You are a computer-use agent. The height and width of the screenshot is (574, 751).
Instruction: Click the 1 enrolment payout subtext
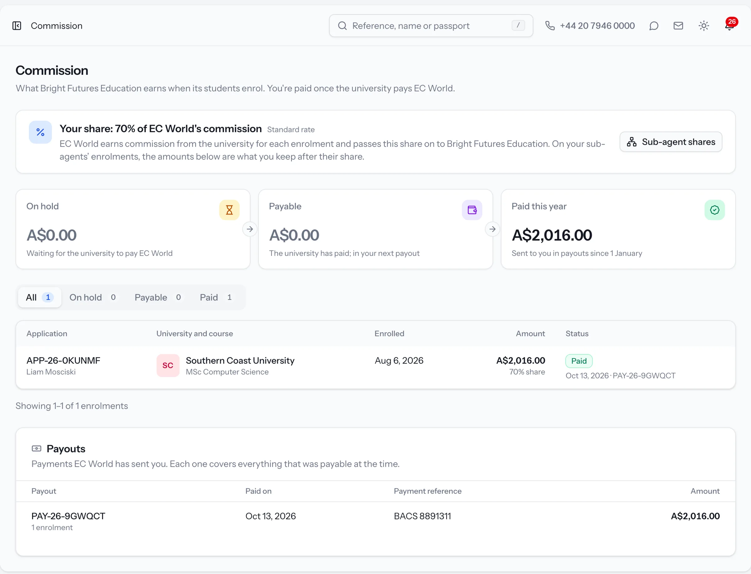(52, 527)
